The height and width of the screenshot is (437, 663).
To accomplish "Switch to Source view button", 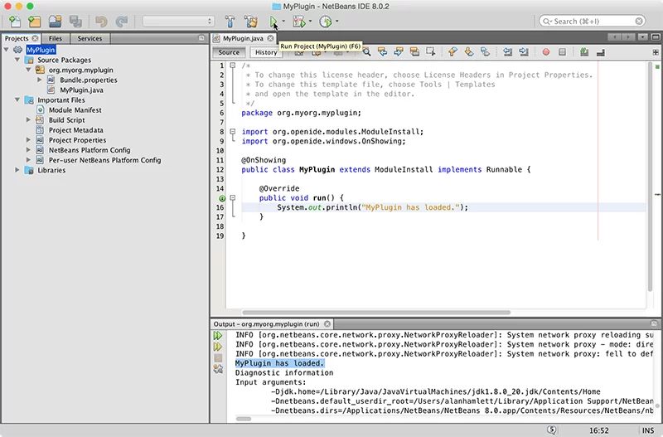I will 229,52.
